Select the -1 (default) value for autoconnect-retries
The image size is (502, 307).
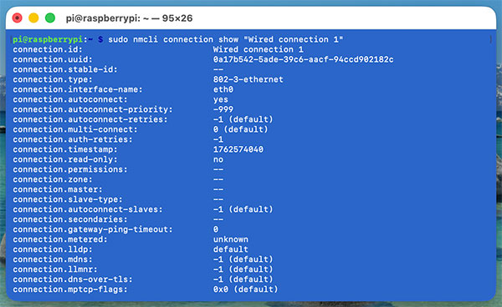(243, 119)
